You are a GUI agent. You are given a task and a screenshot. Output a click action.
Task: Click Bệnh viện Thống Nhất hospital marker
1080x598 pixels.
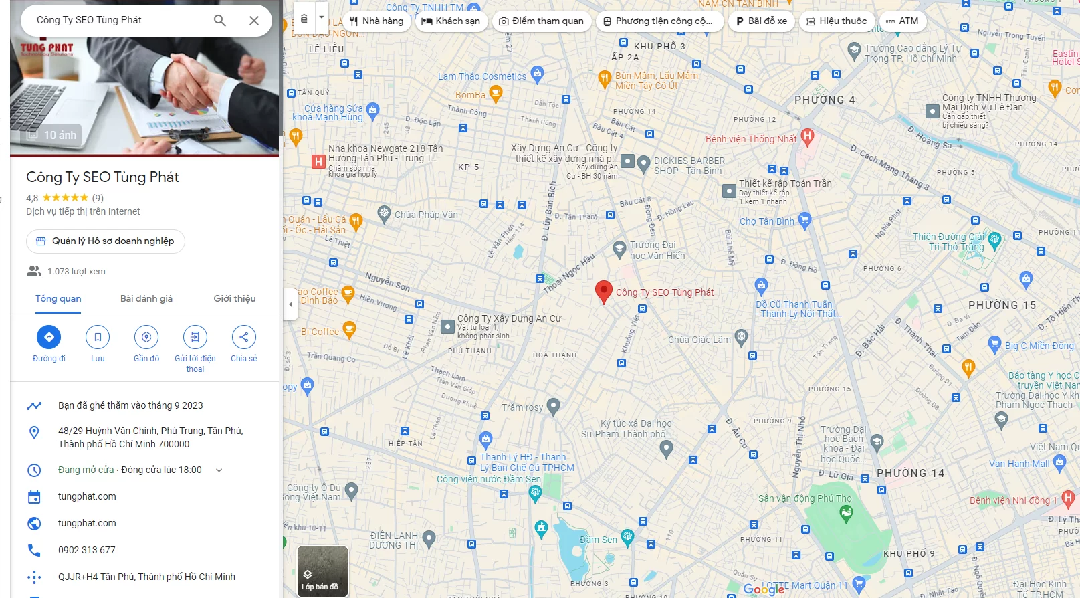807,137
